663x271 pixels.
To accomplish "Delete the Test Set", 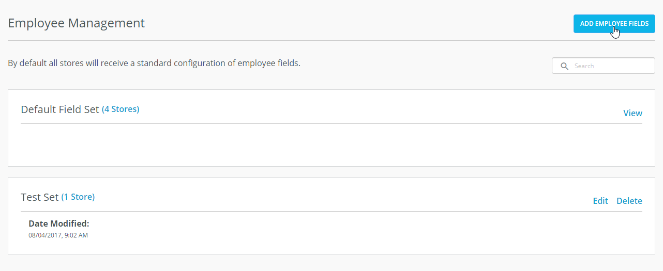I will coord(629,201).
